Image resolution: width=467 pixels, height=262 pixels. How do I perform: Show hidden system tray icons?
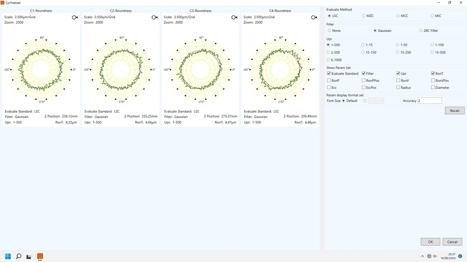pyautogui.click(x=422, y=256)
